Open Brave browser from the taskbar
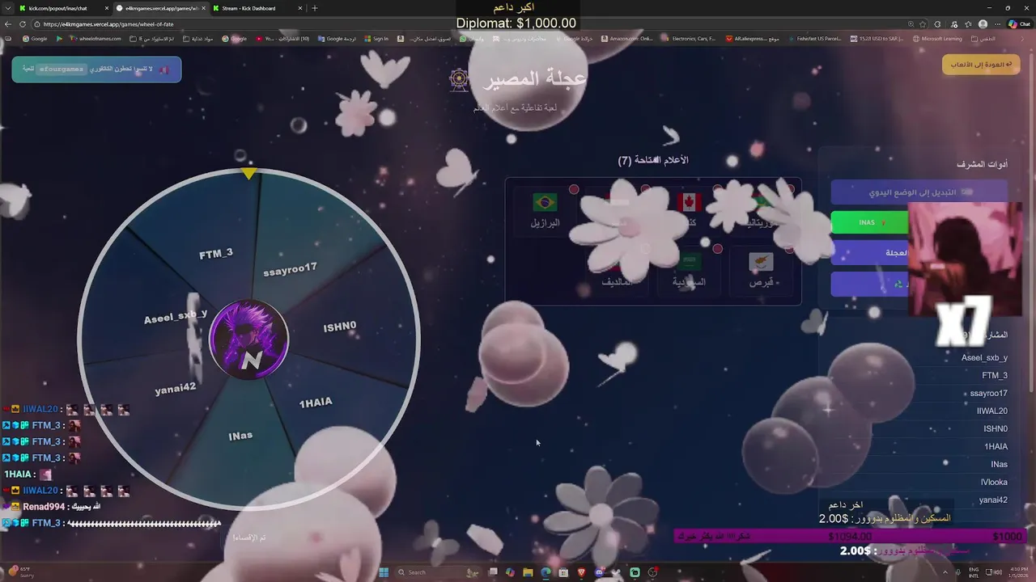This screenshot has width=1036, height=582. pos(581,572)
